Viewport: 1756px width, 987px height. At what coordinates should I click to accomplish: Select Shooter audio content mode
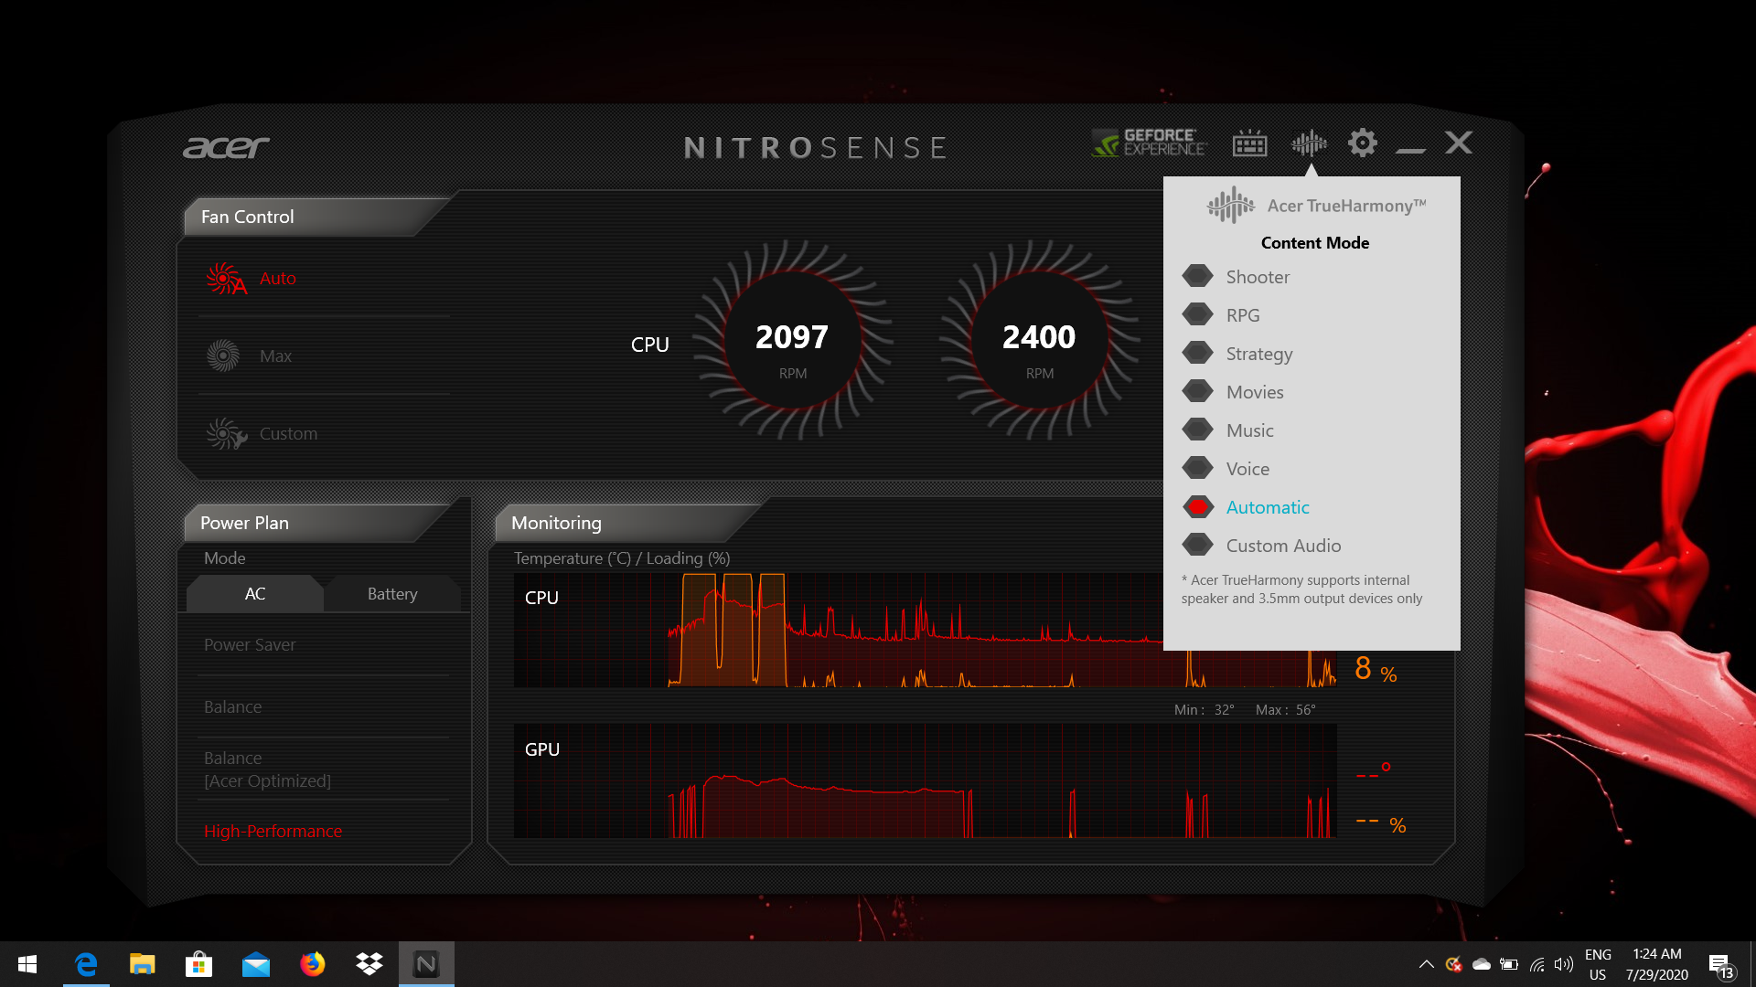pyautogui.click(x=1258, y=276)
